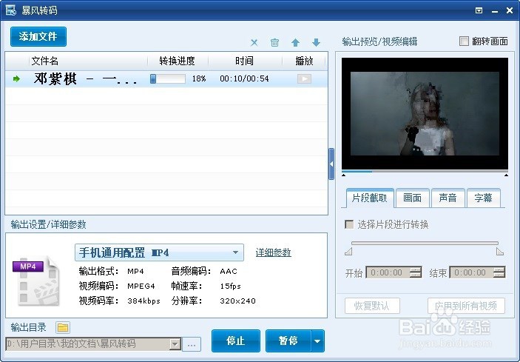The height and width of the screenshot is (362, 520).
Task: Click the right clip end marker
Action: coord(500,252)
